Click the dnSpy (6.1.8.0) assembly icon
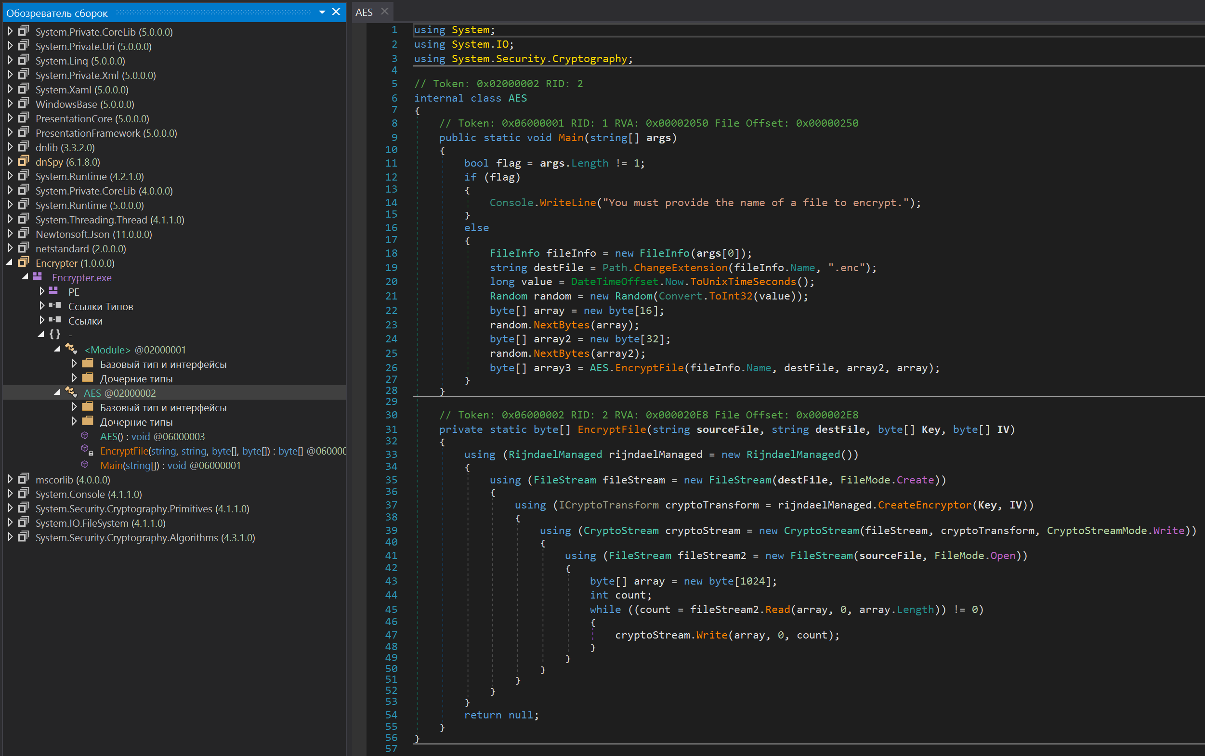Viewport: 1205px width, 756px height. [x=24, y=161]
